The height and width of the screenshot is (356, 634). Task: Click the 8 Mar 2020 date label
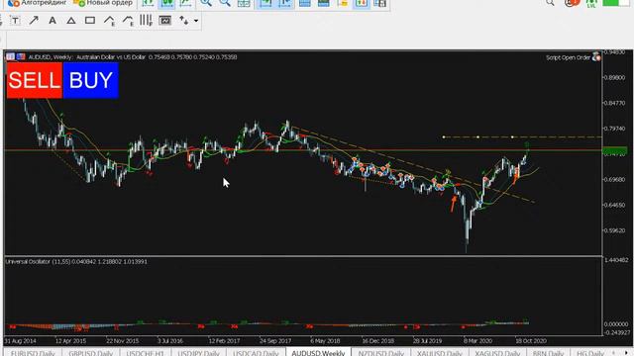pyautogui.click(x=477, y=340)
